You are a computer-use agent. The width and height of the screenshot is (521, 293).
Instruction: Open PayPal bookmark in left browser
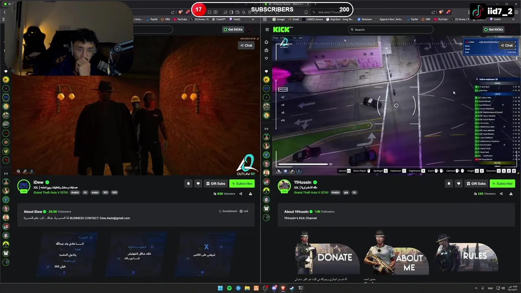[152, 19]
